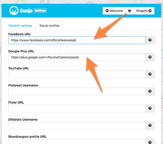163x144 pixels.
Task: Click the Stumbleupon profile URL field
Action: [x=77, y=141]
